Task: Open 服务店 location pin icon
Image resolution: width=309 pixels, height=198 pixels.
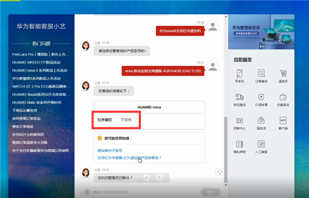Action: [261, 121]
